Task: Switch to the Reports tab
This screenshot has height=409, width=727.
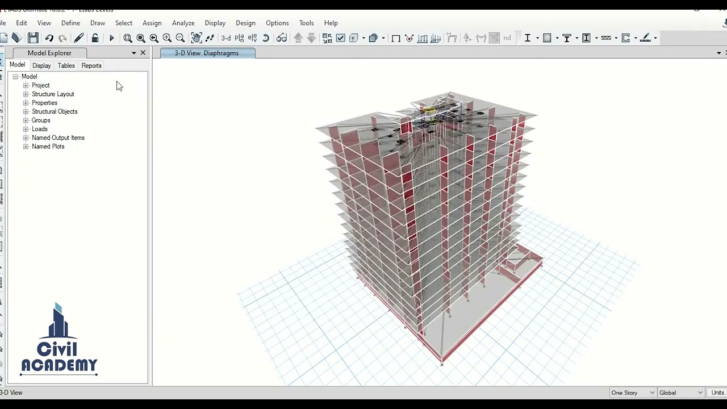Action: pyautogui.click(x=91, y=65)
